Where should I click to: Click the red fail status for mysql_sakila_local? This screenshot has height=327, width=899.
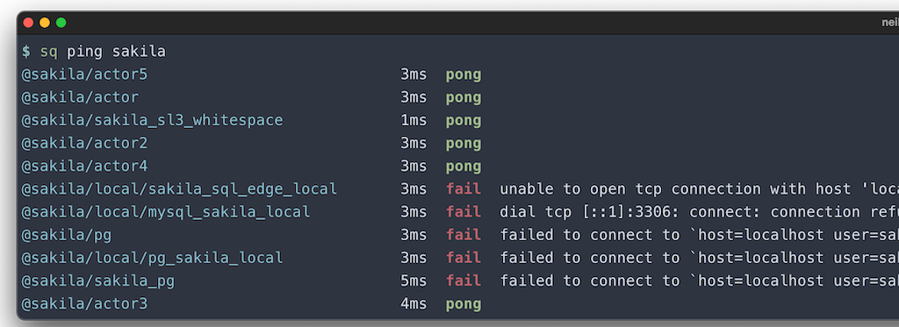(464, 212)
